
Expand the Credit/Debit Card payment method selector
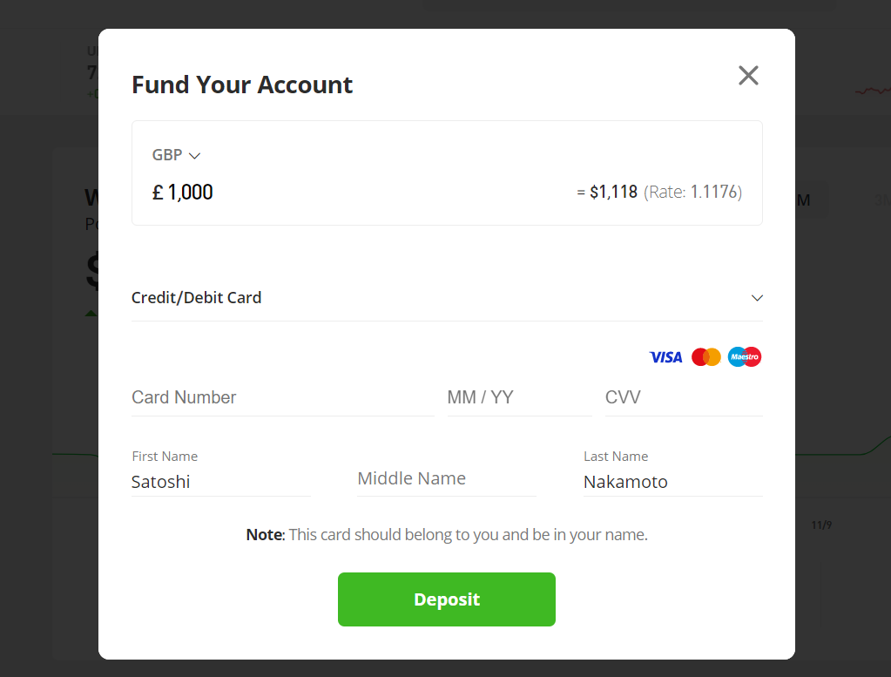coord(447,298)
